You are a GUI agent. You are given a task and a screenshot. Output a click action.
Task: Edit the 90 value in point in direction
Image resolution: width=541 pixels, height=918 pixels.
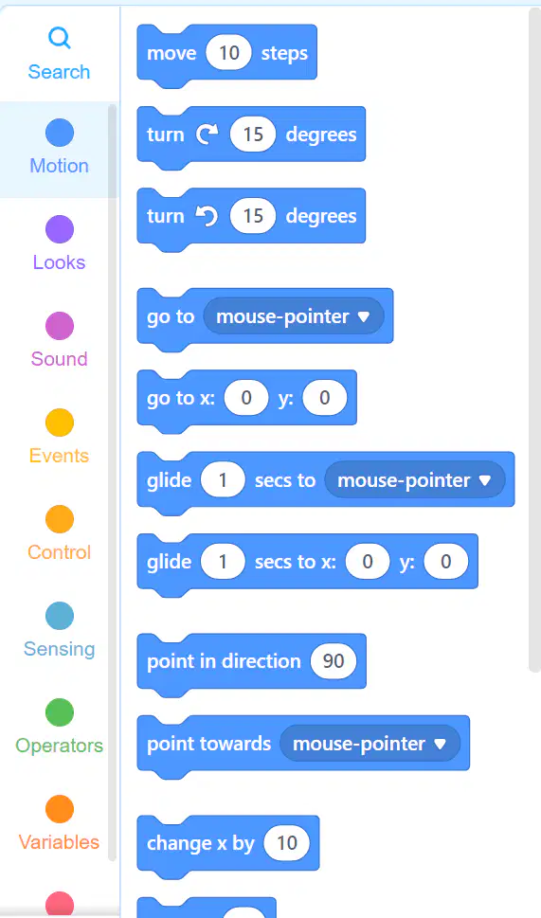pos(334,661)
